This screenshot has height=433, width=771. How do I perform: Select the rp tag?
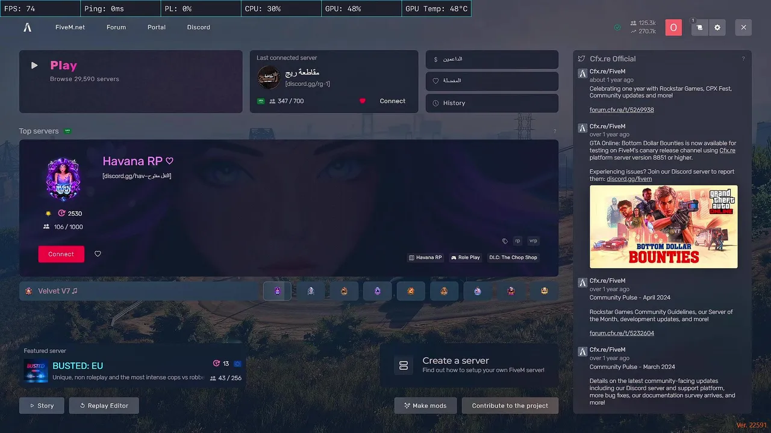(517, 241)
